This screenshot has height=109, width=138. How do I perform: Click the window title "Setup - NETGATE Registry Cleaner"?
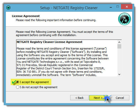point(69,8)
